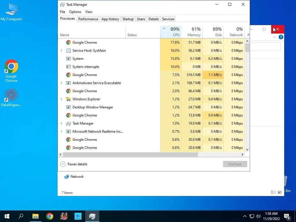The image size is (296, 222).
Task: Switch Explorer window to details view icon
Action: click(273, 192)
